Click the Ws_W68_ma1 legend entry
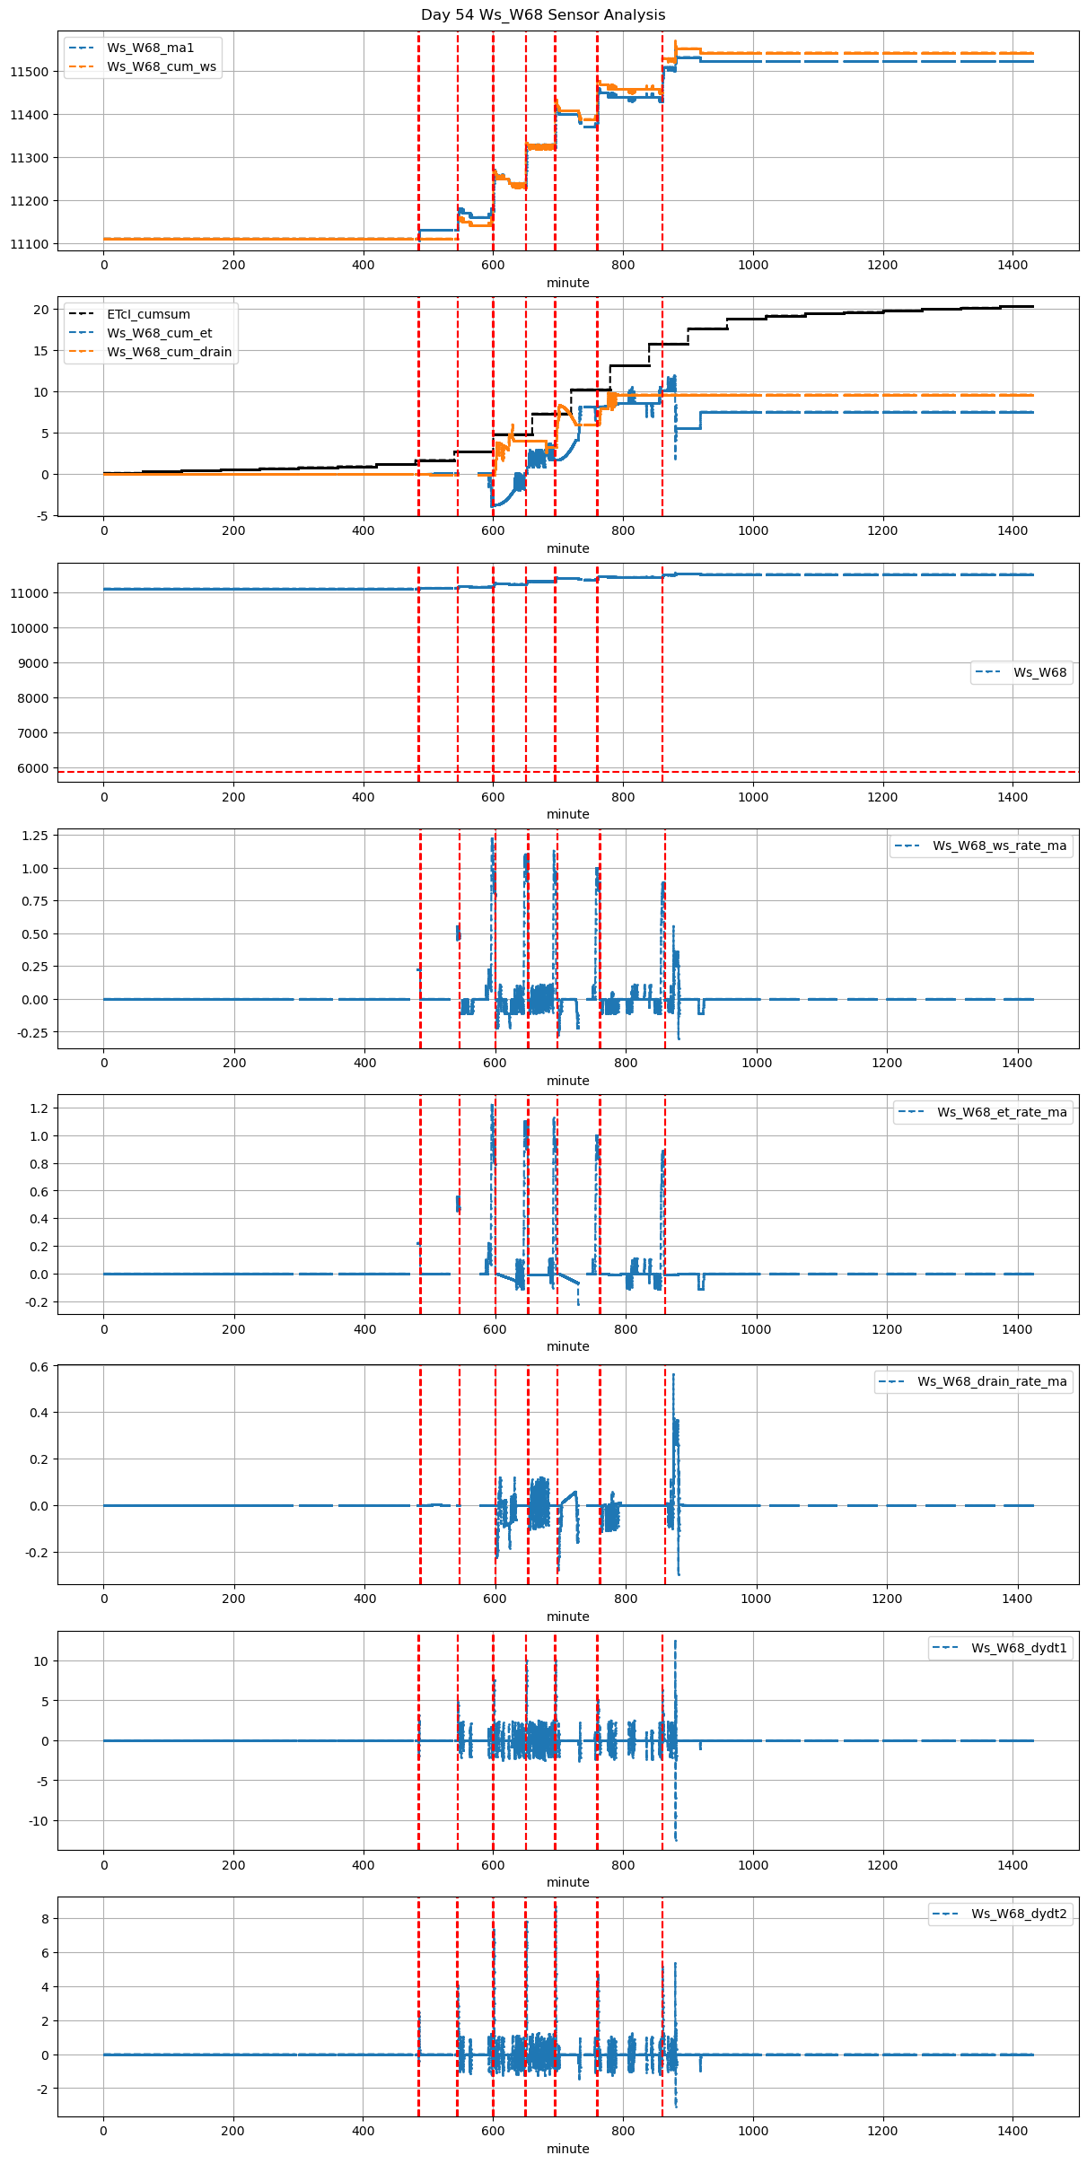The image size is (1087, 2164). pyautogui.click(x=150, y=48)
